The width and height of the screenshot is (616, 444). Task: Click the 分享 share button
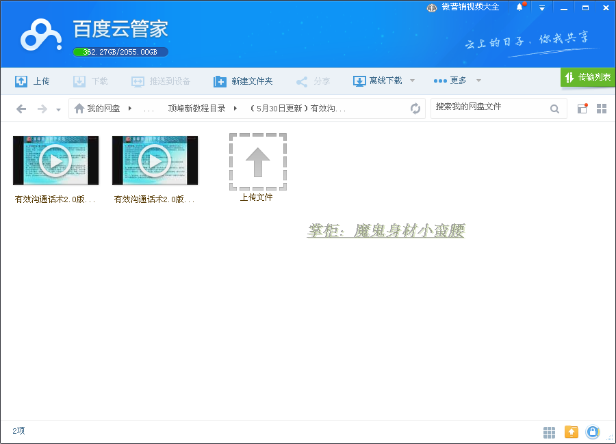(313, 81)
